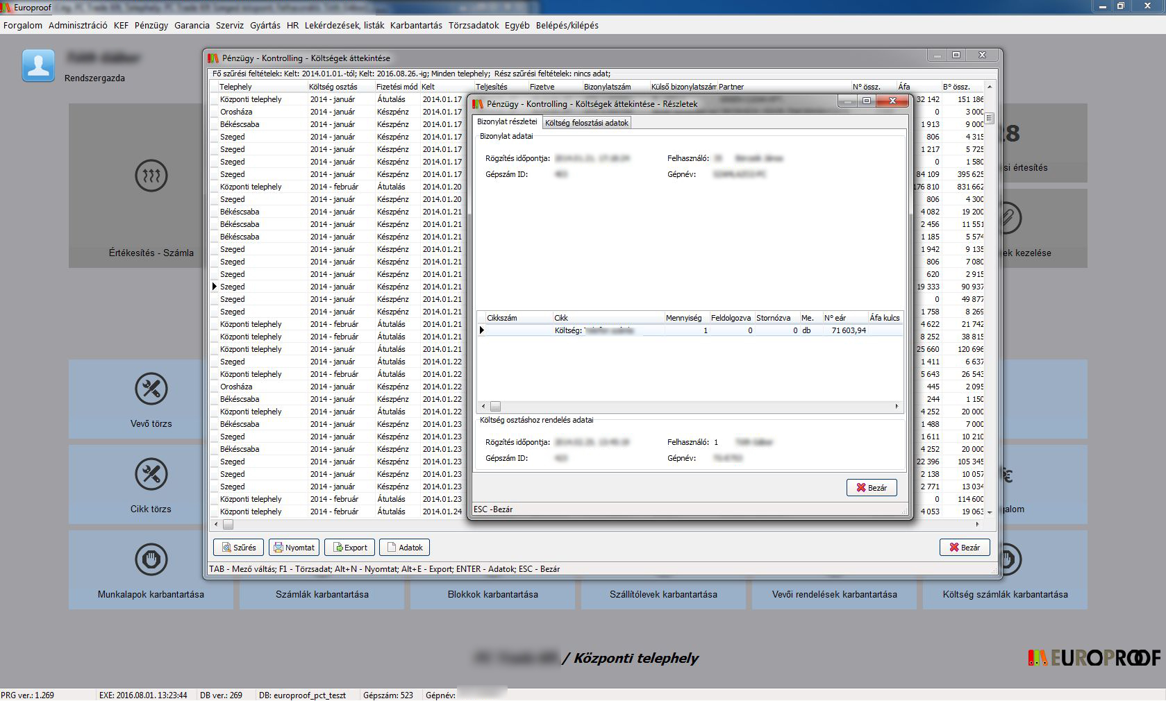Screen dimensions: 1166x701
Task: Open the Vevő törzs tile icon
Action: point(151,389)
